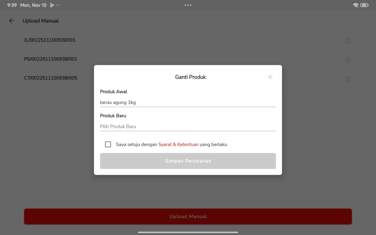Viewport: 376px width, 235px height.
Task: Select list entry CT/0022511100938/005
Action: click(x=51, y=78)
